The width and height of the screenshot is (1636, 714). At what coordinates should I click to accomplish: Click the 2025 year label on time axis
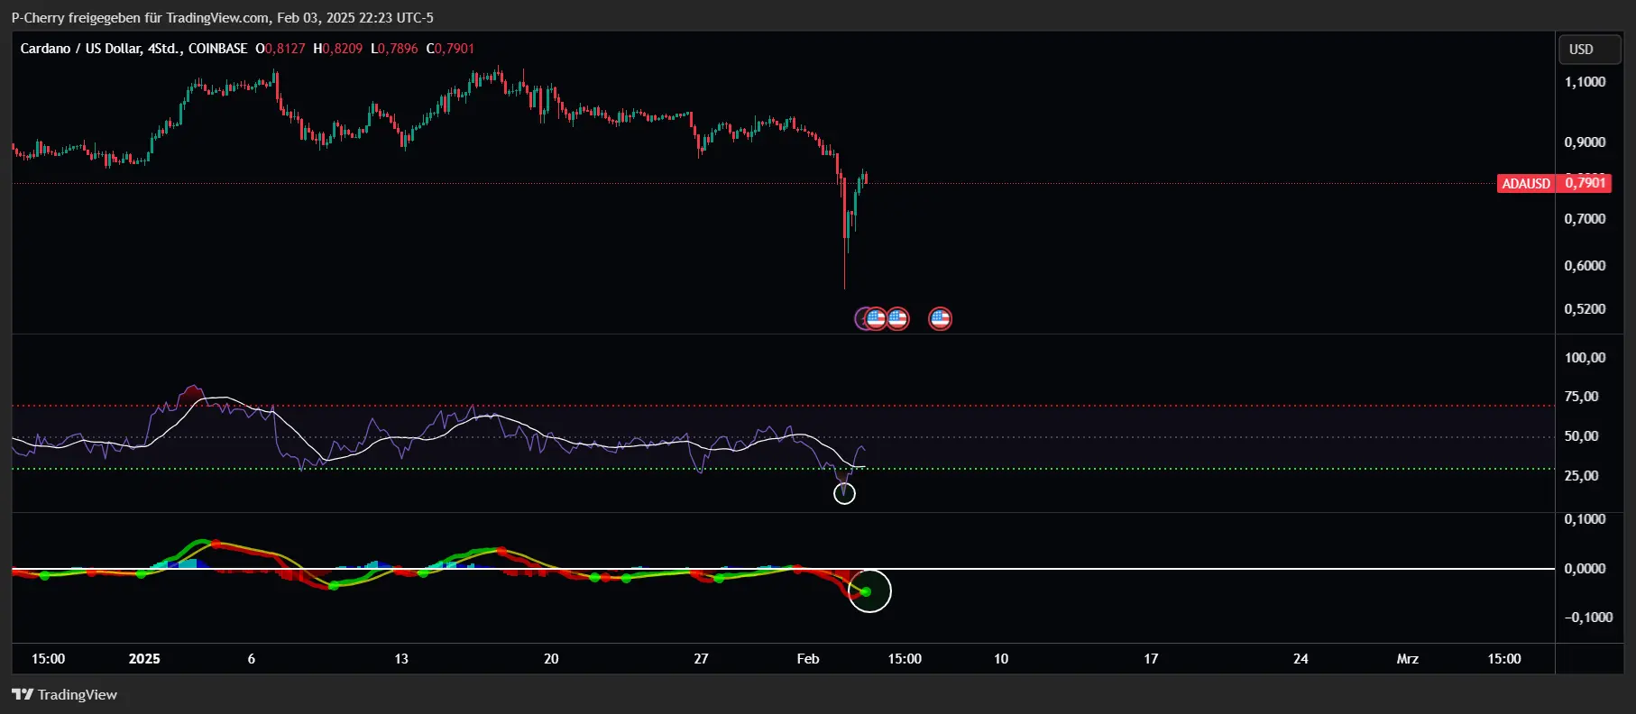coord(144,659)
